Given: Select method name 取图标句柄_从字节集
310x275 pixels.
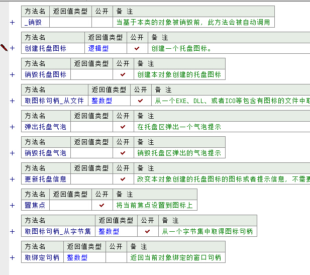Looking at the screenshot, I should click(x=58, y=231).
